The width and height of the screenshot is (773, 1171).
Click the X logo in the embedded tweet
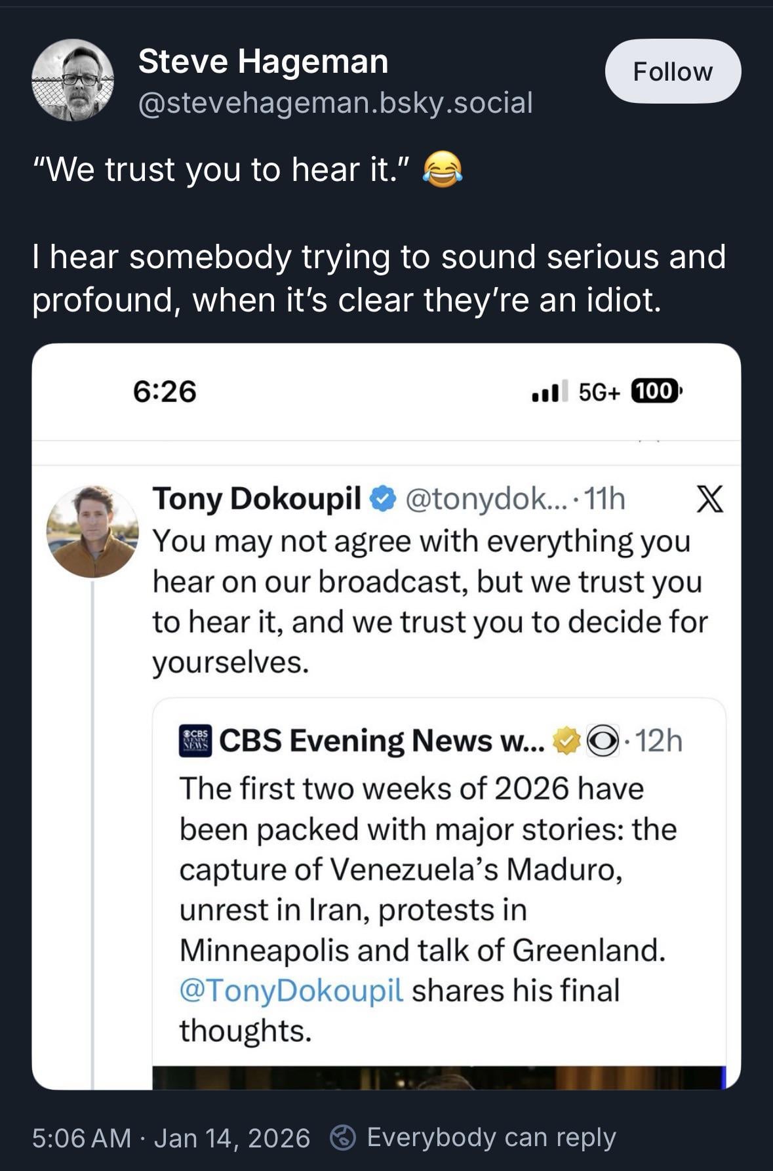pyautogui.click(x=709, y=500)
